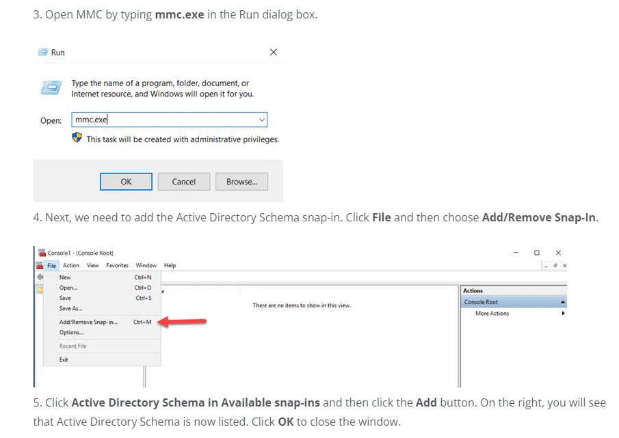619x438 pixels.
Task: Collapse the Console Root actions section
Action: [x=562, y=302]
